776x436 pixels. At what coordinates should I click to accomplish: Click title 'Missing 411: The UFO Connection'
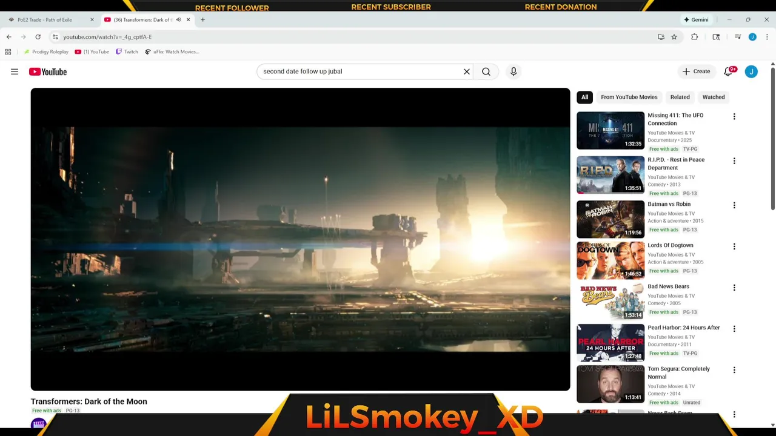pos(675,119)
